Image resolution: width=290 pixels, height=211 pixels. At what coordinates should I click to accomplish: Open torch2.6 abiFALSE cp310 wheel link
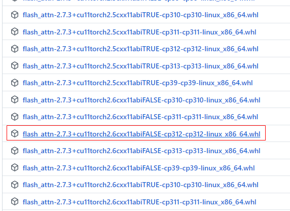[141, 100]
